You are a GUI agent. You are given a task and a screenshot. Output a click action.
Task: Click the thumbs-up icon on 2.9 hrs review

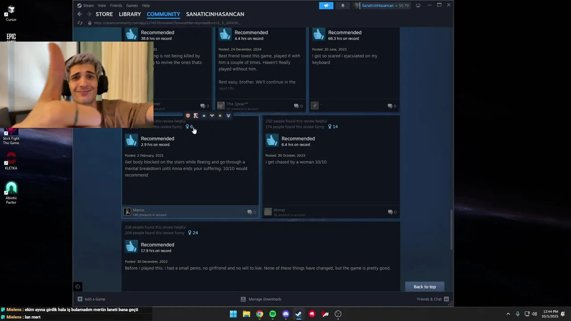coord(131,140)
